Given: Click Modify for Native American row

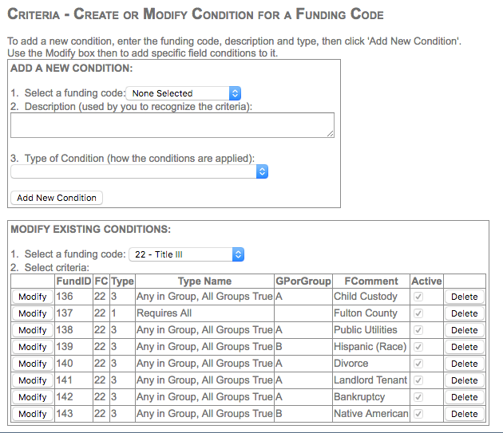Looking at the screenshot, I should coord(33,414).
